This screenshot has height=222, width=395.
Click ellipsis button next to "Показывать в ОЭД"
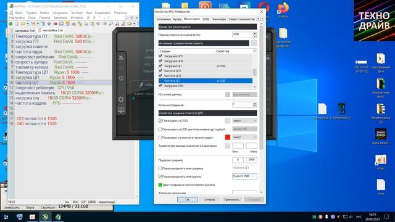click(228, 121)
